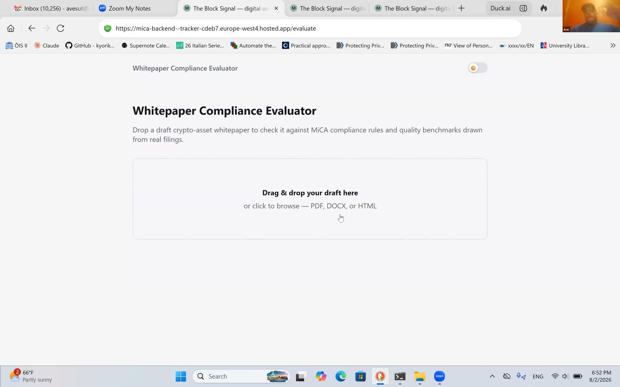Open the Whitepaper Compliance Evaluator header link

(185, 68)
